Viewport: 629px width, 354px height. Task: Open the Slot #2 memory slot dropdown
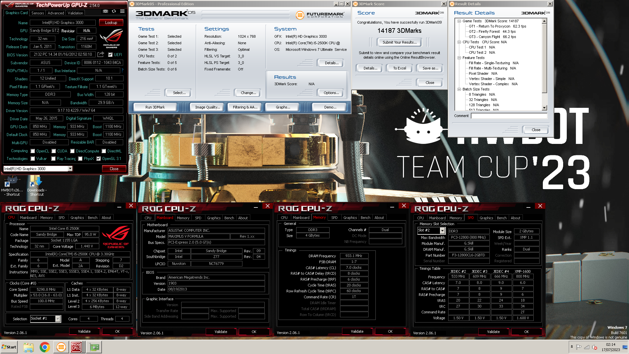443,231
